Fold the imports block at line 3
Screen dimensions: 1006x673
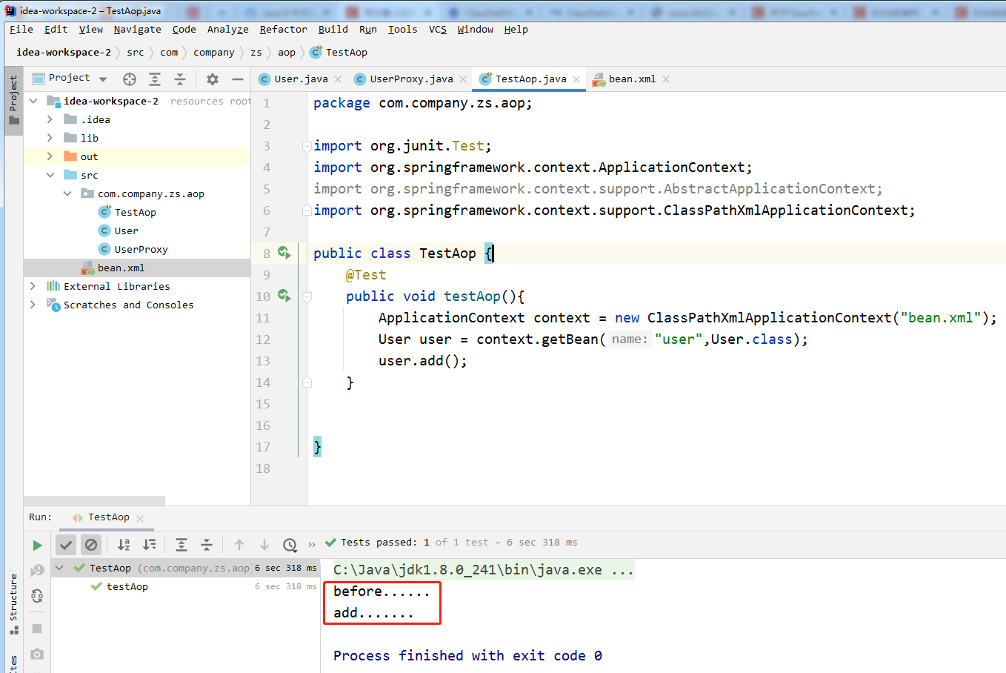tap(307, 146)
